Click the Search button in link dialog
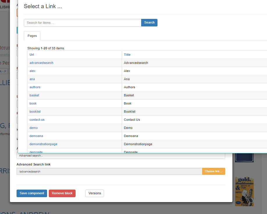 tap(149, 23)
